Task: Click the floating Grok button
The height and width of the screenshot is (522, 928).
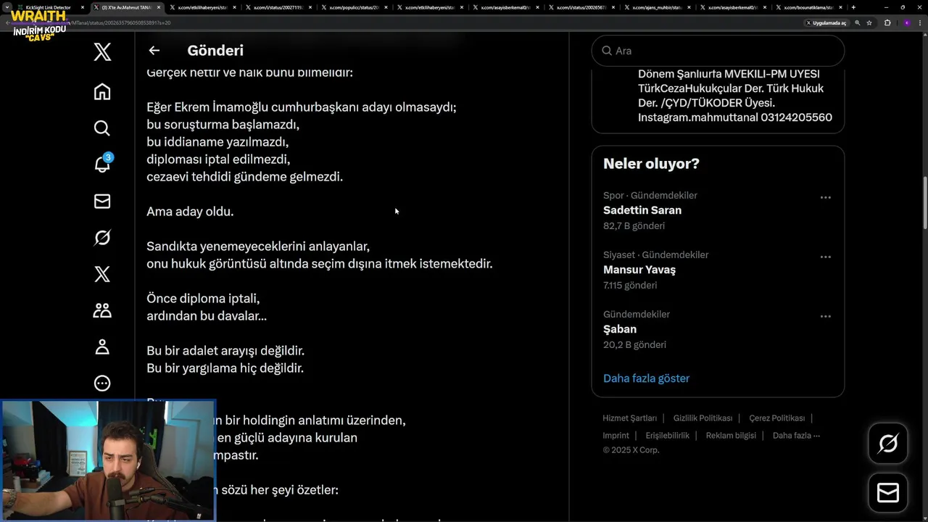Action: 887,443
